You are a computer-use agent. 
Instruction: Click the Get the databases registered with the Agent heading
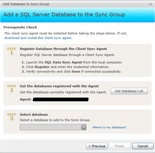click(59, 86)
